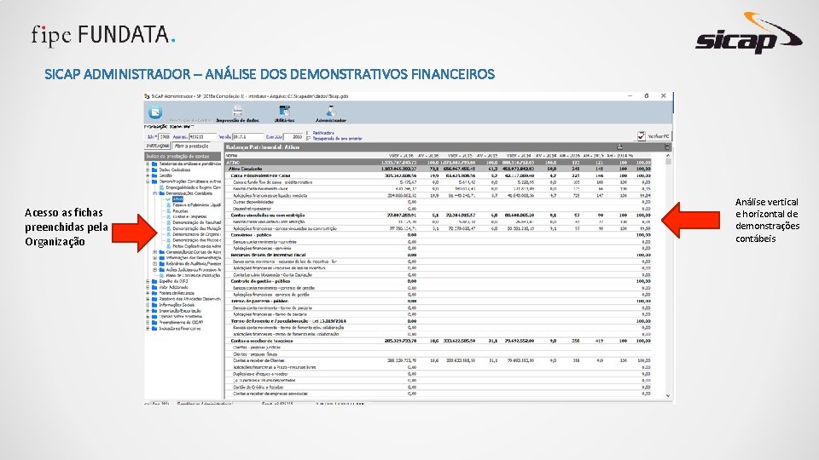Image resolution: width=819 pixels, height=460 pixels.
Task: Select Cartão de Crédito a Receber row
Action: pos(439,387)
